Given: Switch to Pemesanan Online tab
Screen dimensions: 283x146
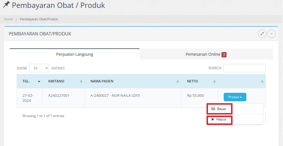Looking at the screenshot, I should pyautogui.click(x=203, y=54).
